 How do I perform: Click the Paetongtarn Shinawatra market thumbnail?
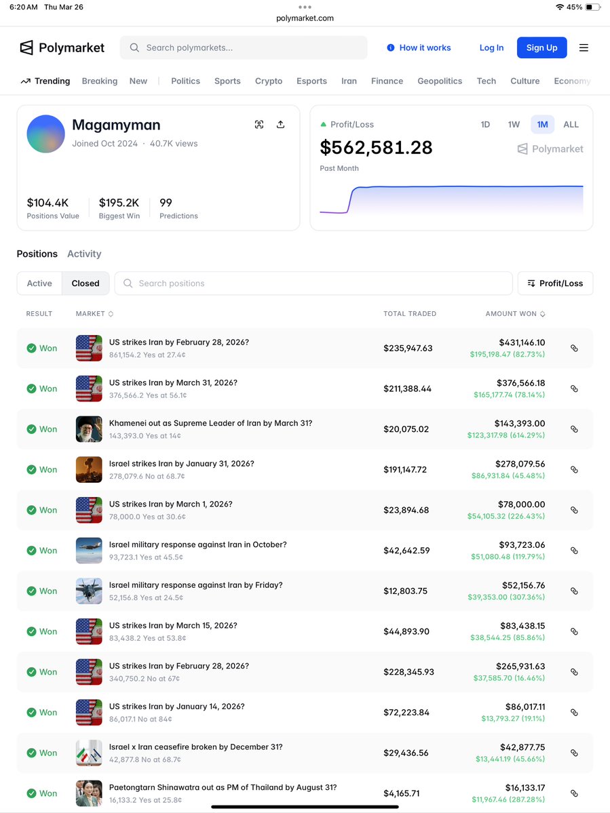pyautogui.click(x=89, y=793)
